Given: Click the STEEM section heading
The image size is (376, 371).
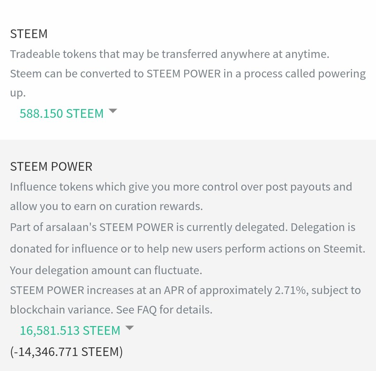Looking at the screenshot, I should pos(29,34).
